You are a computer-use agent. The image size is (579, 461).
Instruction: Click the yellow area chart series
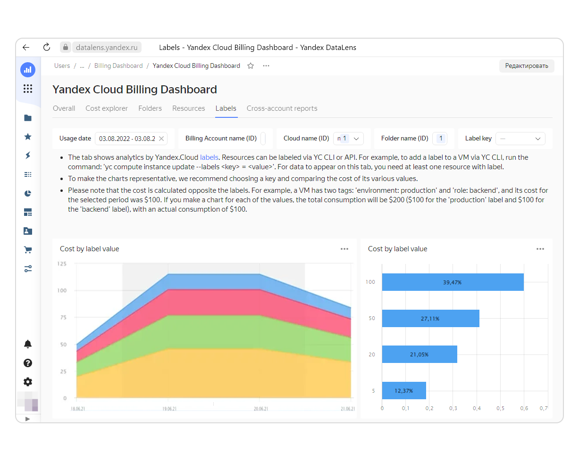215,373
